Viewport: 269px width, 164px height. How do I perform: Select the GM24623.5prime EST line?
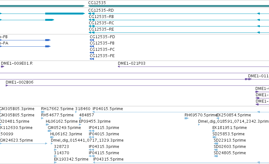[23, 143]
